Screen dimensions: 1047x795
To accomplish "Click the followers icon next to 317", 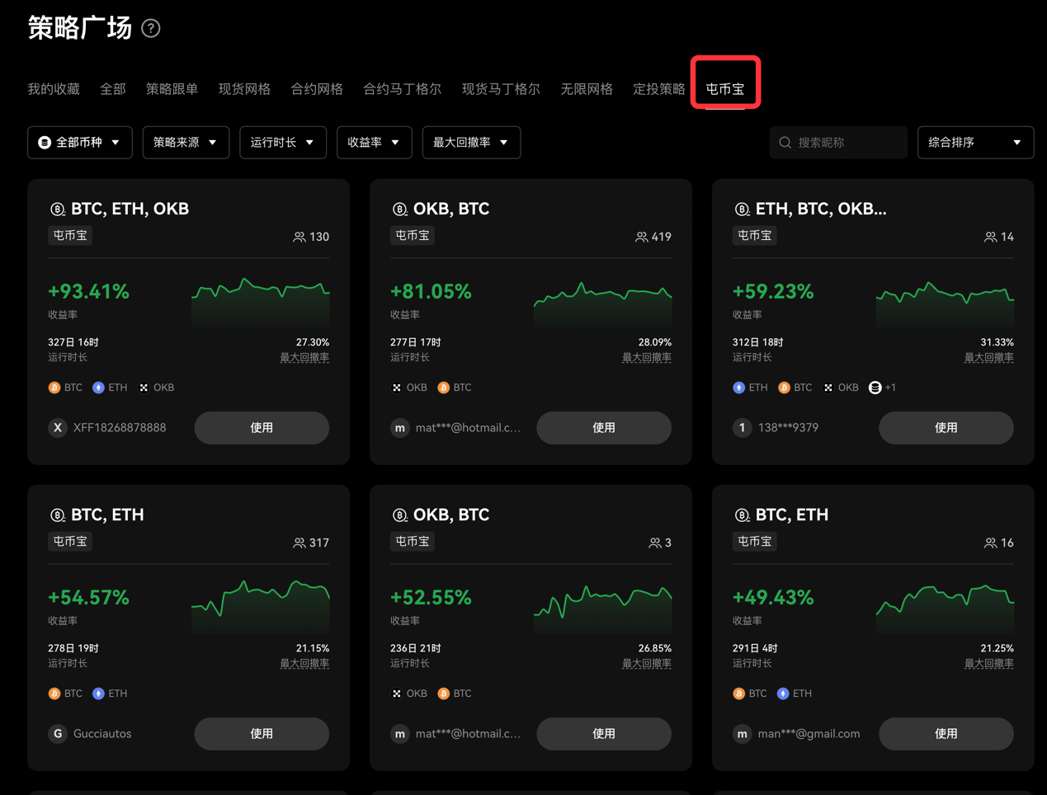I will (x=299, y=543).
